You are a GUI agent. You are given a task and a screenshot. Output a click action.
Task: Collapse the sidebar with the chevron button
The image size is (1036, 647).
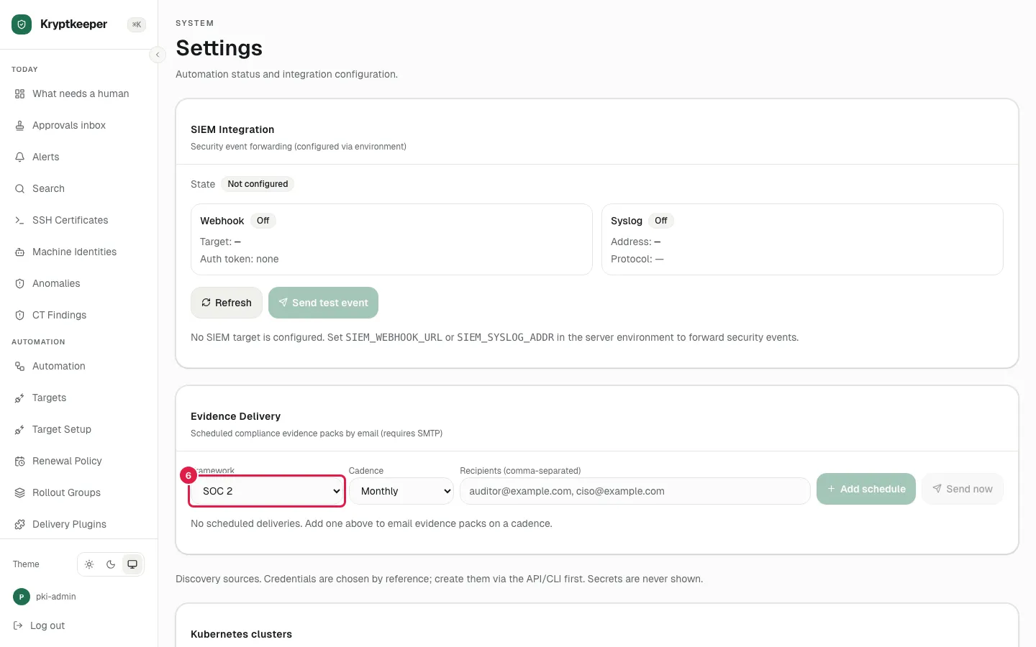(158, 55)
